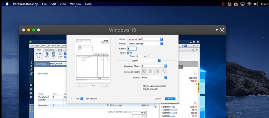Screen dimensions: 269x118
Task: Open Parallels window triangle dropdown menu
Action: pyautogui.click(x=217, y=30)
